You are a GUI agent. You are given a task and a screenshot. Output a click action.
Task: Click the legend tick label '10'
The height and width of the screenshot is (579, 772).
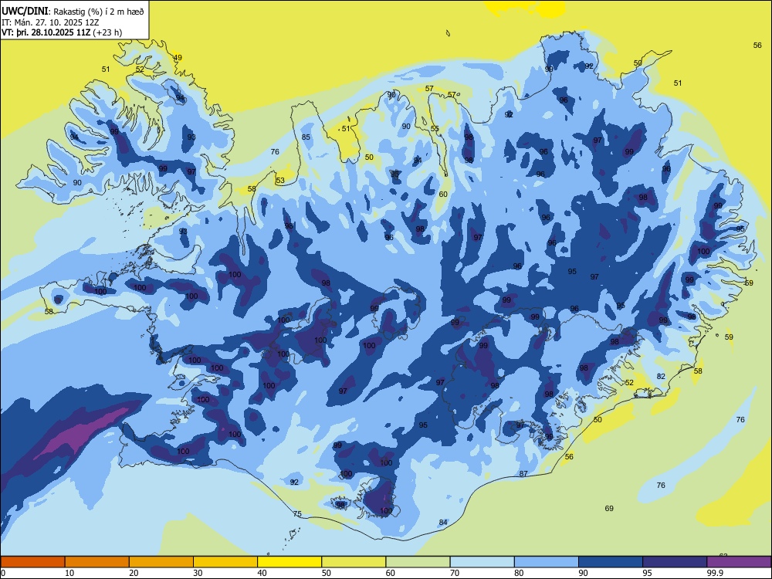coord(69,573)
